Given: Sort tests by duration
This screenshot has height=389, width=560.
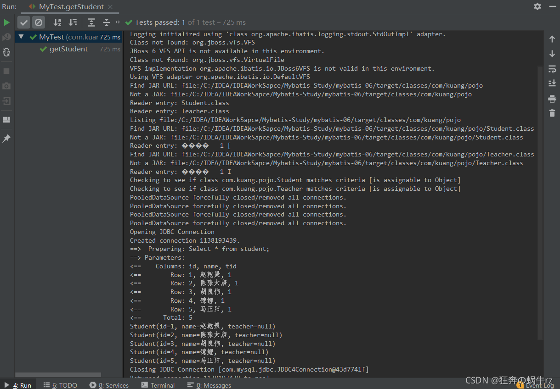Looking at the screenshot, I should [73, 22].
